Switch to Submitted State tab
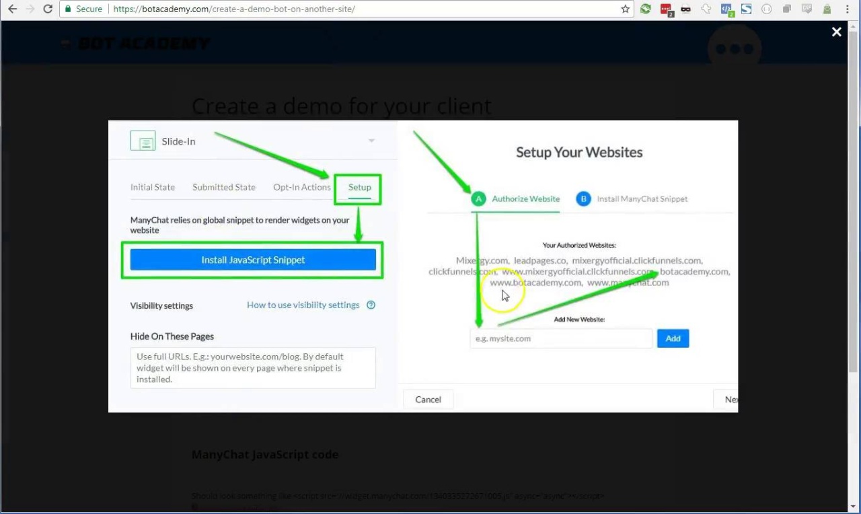861x514 pixels. (x=224, y=187)
